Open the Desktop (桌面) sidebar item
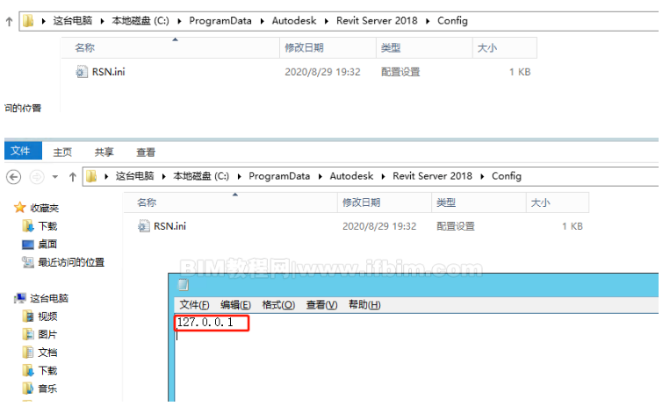The height and width of the screenshot is (413, 670). 40,244
